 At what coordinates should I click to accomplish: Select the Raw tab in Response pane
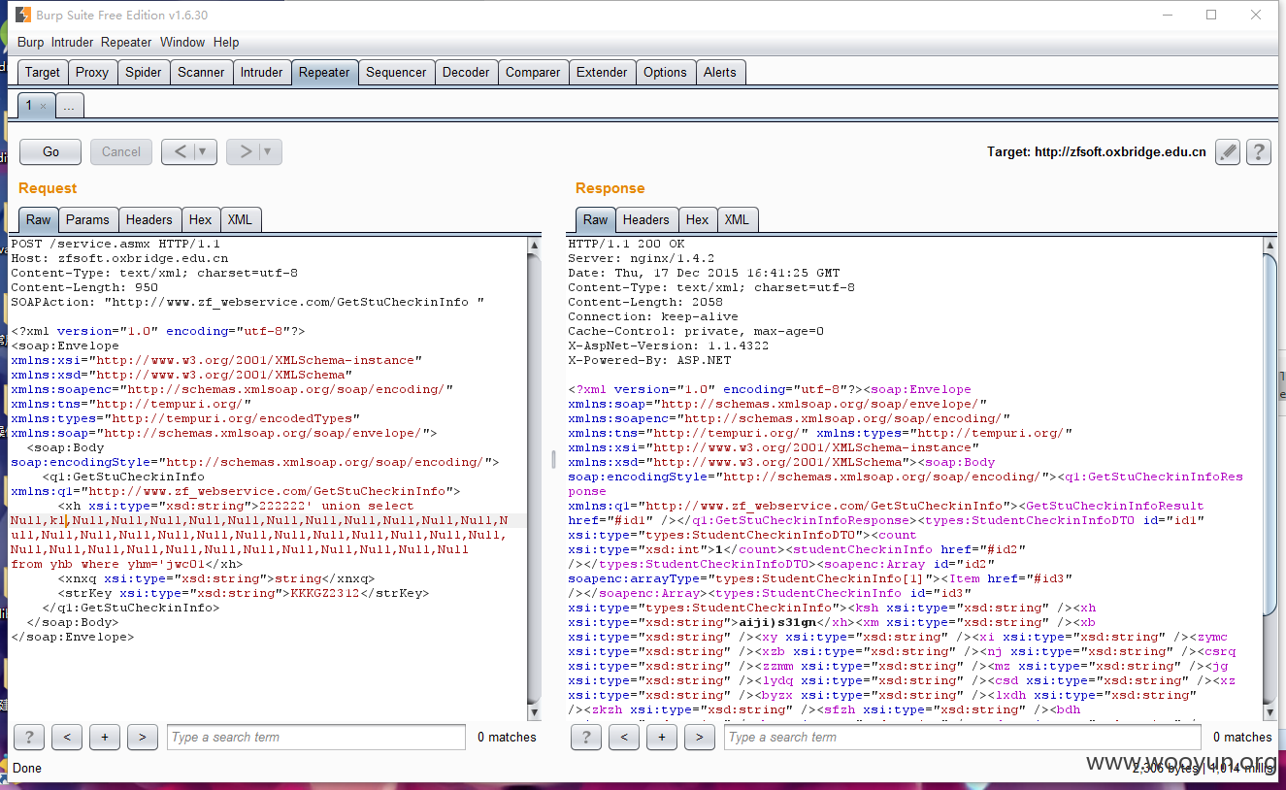coord(596,219)
